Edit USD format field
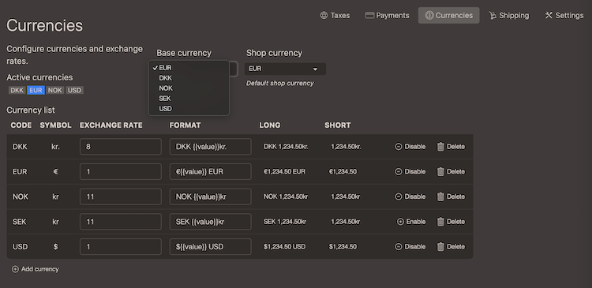This screenshot has height=288, width=592. (x=210, y=246)
